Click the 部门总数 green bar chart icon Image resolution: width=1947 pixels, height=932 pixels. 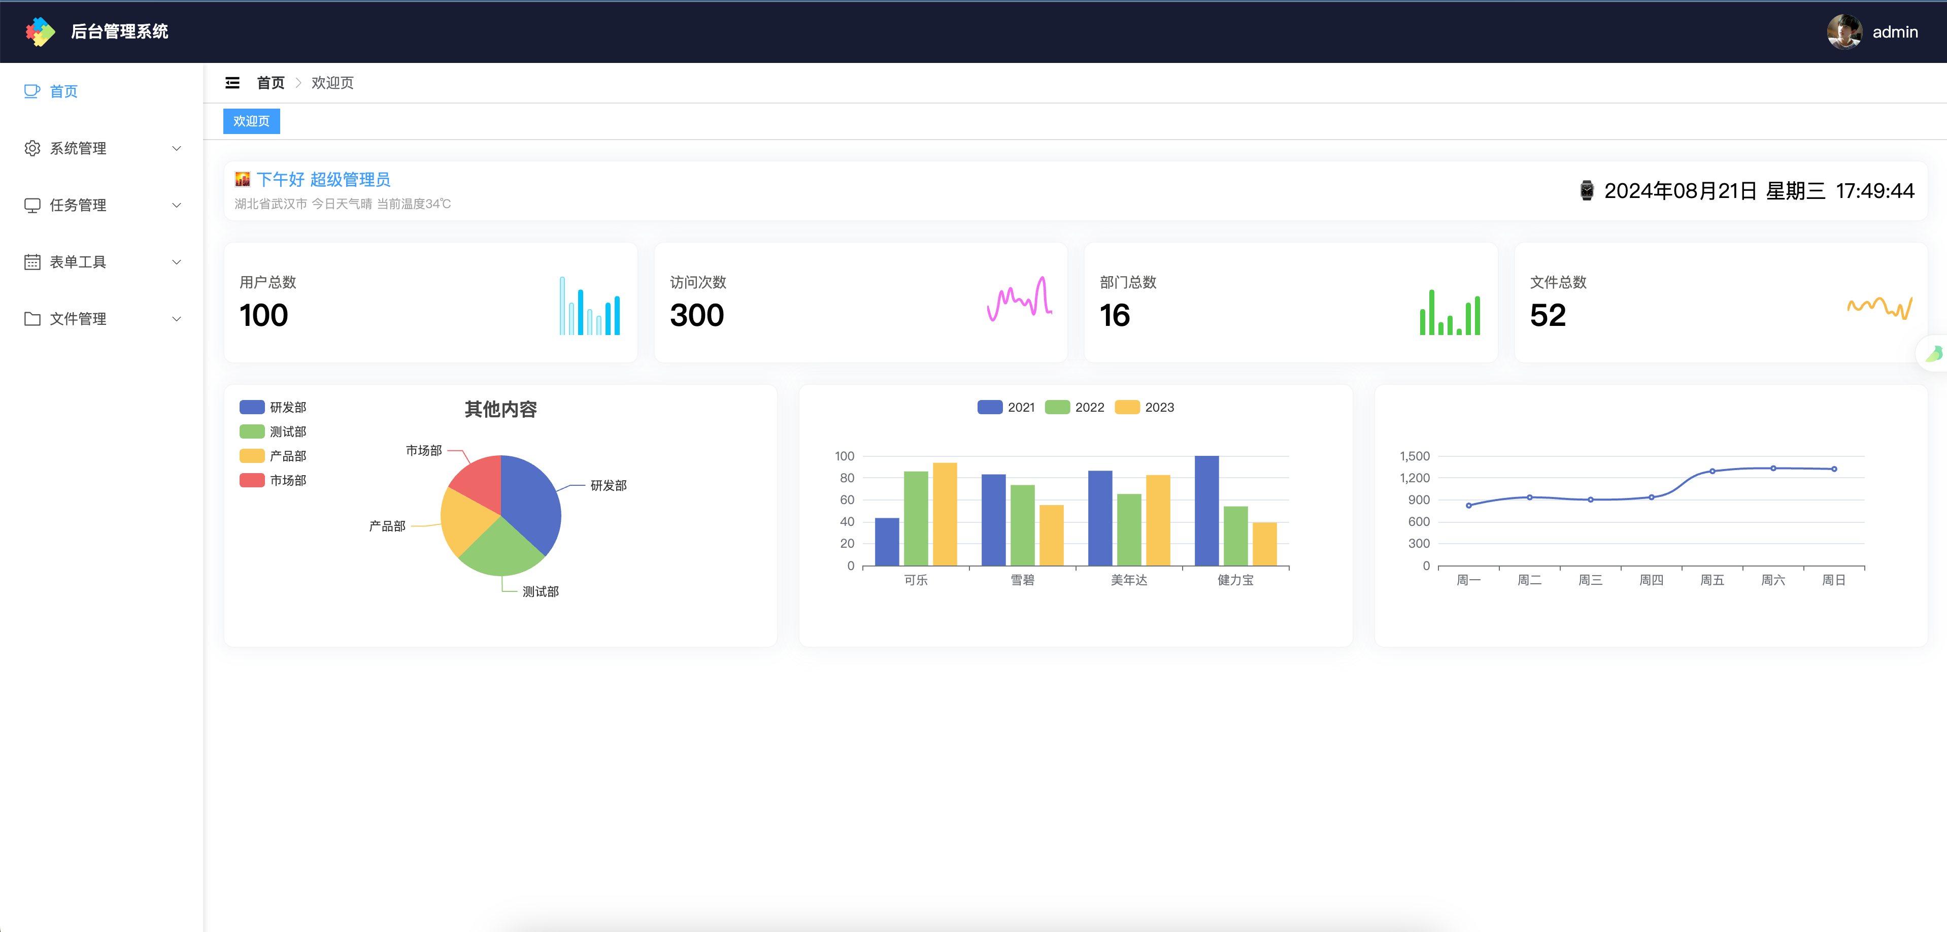pyautogui.click(x=1450, y=311)
